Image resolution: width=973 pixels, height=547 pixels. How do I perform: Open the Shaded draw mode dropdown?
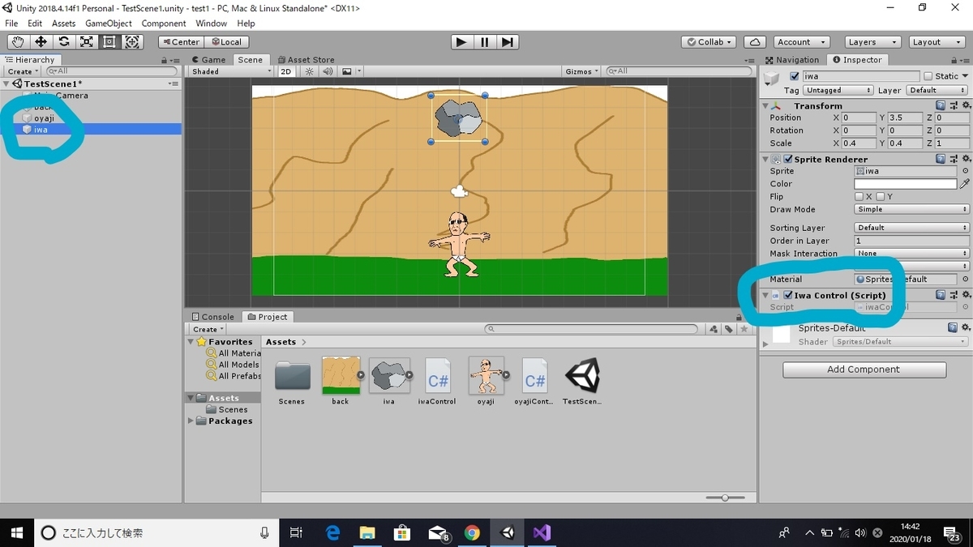point(232,71)
